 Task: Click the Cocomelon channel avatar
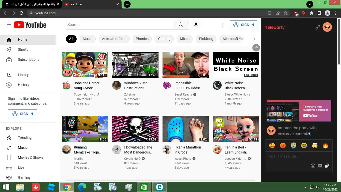click(x=66, y=85)
